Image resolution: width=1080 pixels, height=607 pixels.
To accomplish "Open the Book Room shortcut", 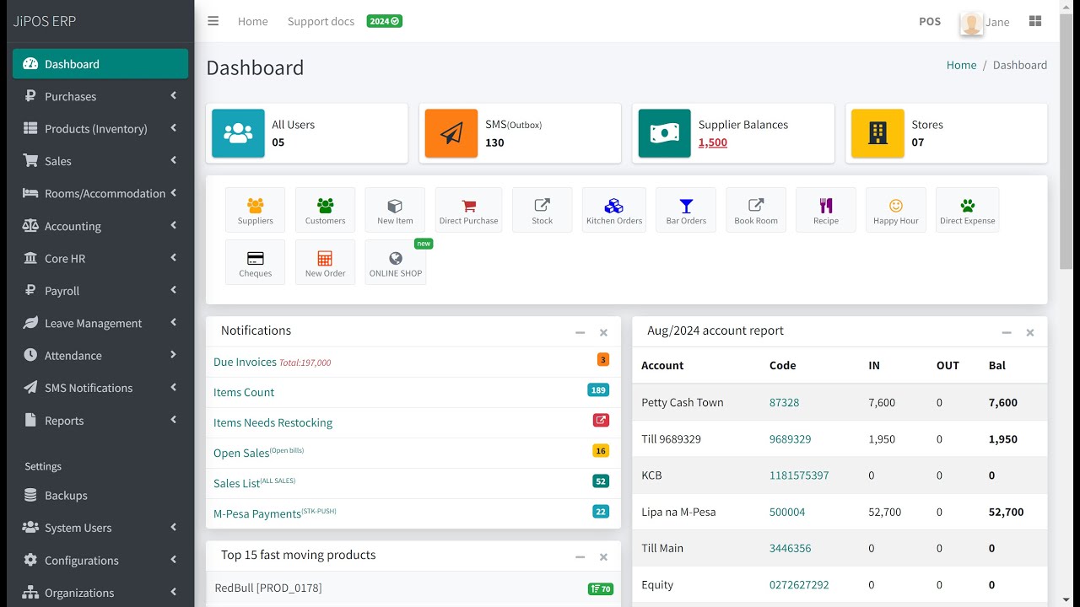I will [x=756, y=210].
